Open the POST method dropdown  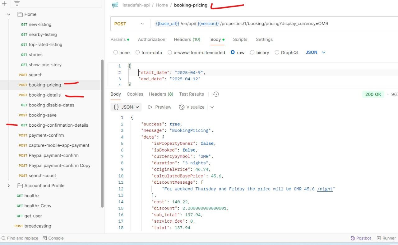[129, 24]
